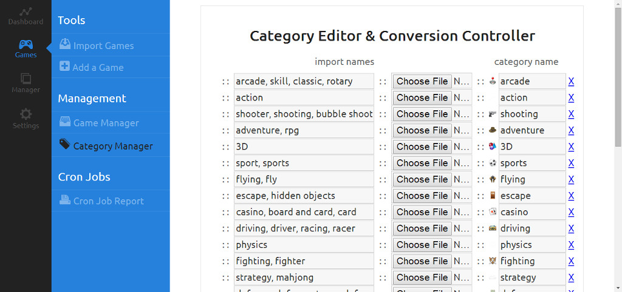
Task: Click the driving category name field
Action: (x=524, y=228)
